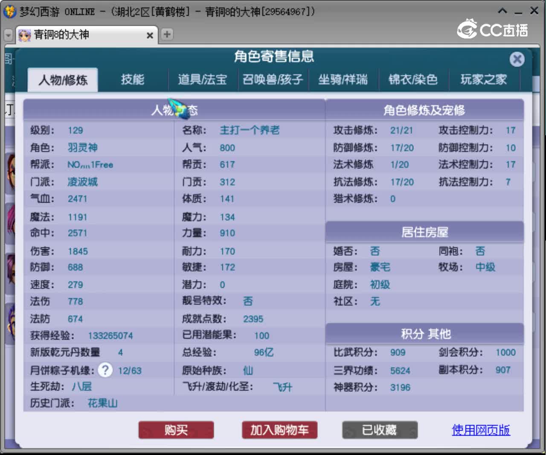Click the character name 主打一个养老
The image size is (546, 455).
point(250,130)
